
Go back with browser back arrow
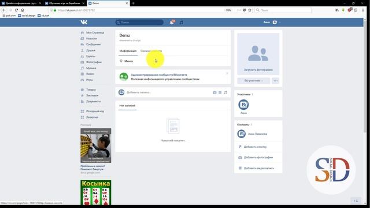pyautogui.click(x=4, y=10)
